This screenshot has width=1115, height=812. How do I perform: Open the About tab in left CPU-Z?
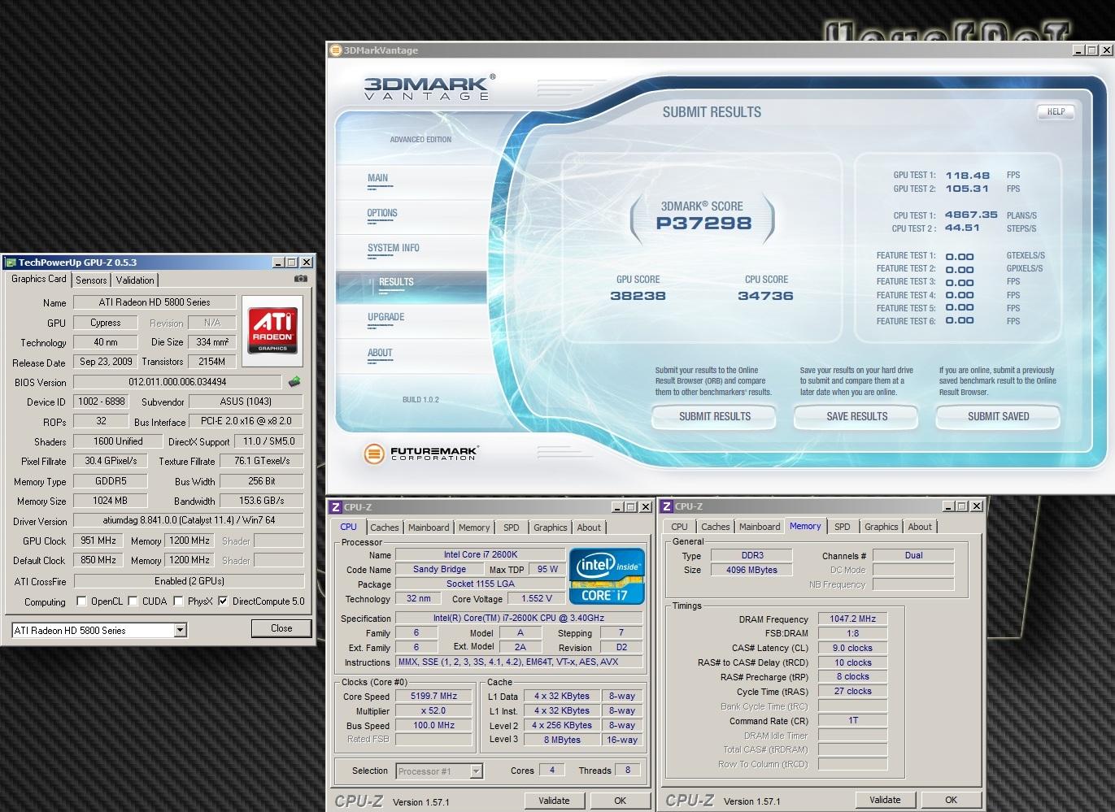(x=589, y=528)
